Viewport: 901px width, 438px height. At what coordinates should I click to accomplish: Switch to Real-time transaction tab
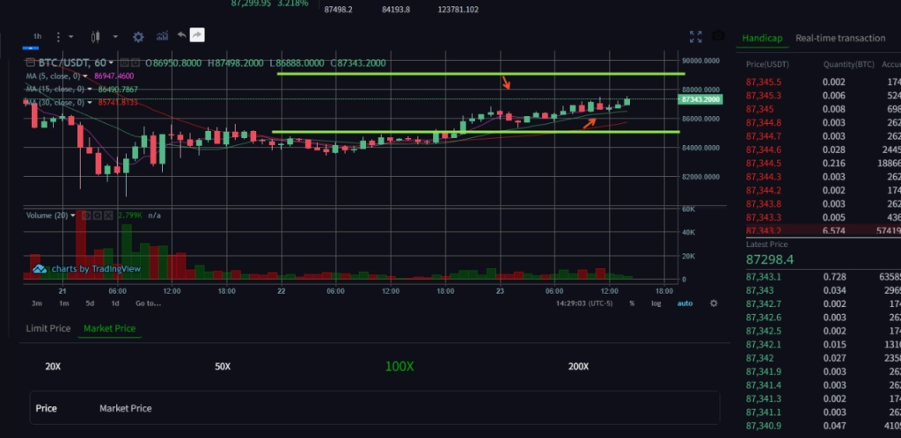click(x=840, y=38)
